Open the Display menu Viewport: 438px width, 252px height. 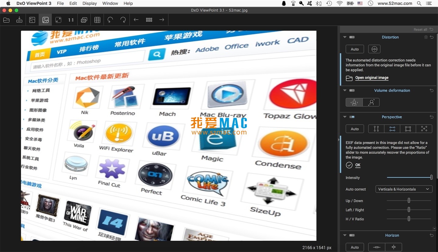(x=90, y=3)
